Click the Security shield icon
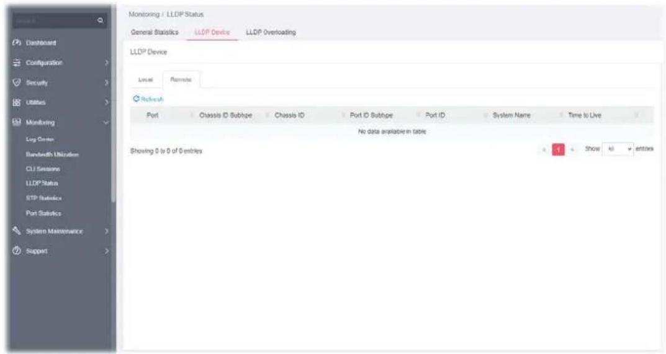The width and height of the screenshot is (666, 354). point(17,82)
